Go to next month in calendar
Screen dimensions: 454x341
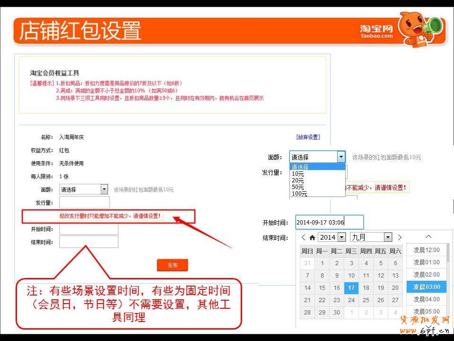click(400, 237)
